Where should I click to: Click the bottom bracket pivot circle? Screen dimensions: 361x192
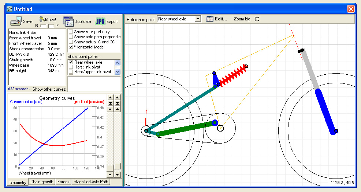220,128
